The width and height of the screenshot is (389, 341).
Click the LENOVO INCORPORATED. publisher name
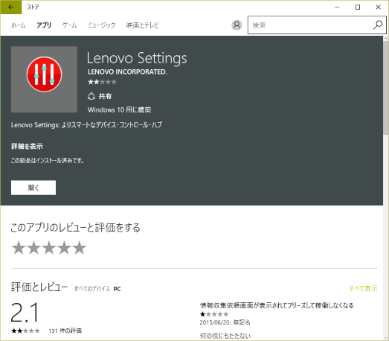pos(127,71)
